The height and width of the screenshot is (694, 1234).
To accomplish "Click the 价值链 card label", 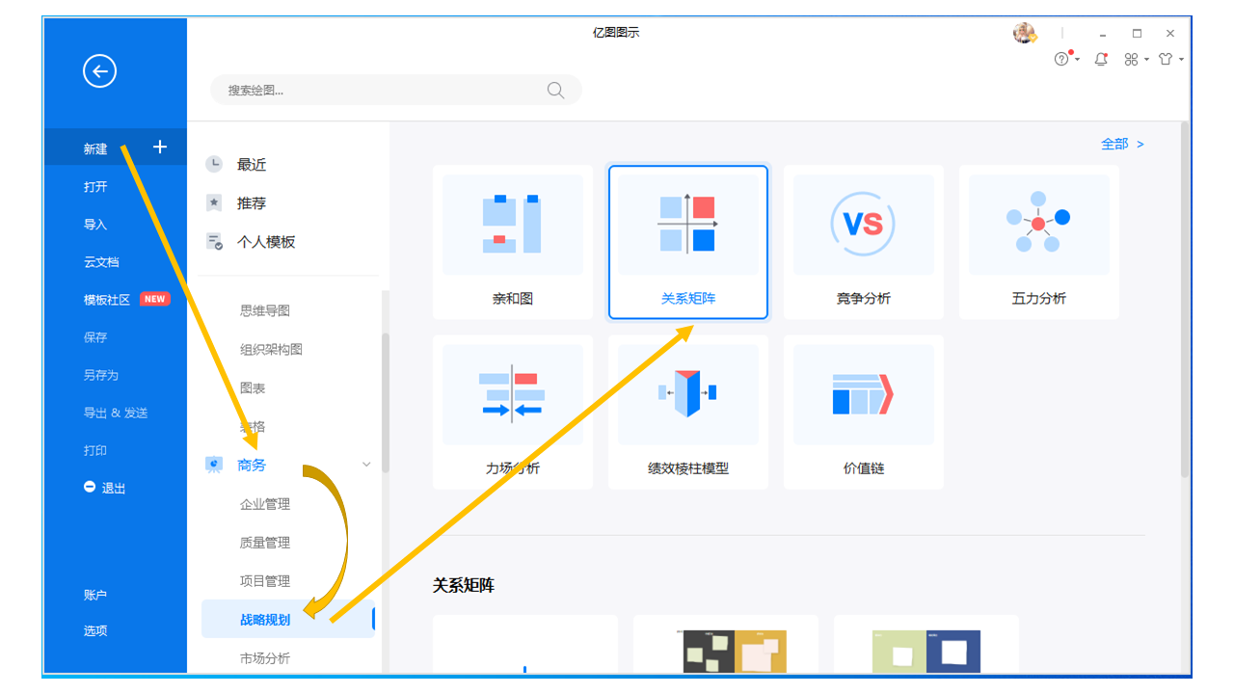I will click(864, 468).
